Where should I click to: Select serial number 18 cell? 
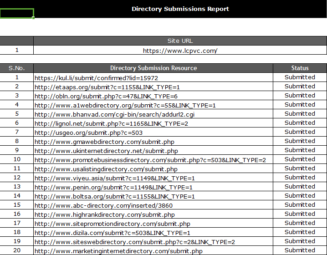(17, 232)
